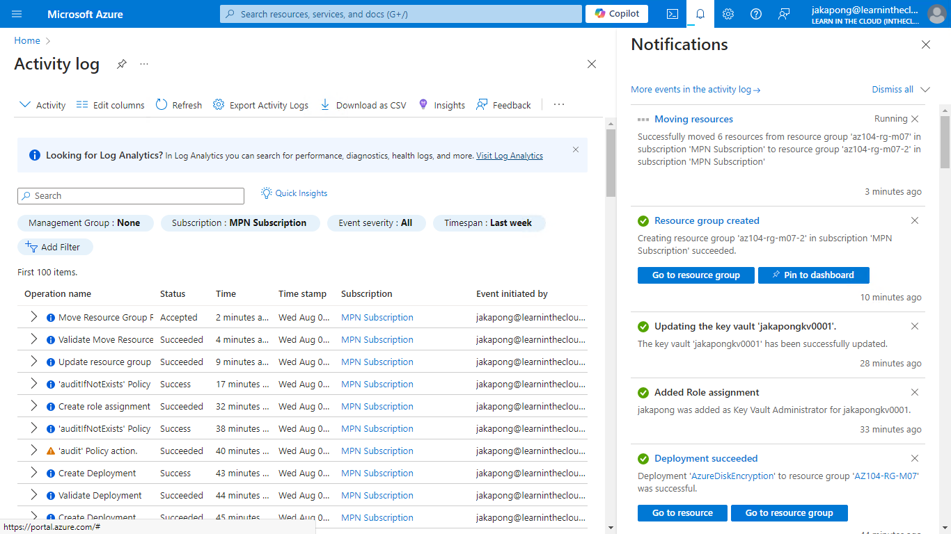Open Deployment succeeded notification title

706,458
